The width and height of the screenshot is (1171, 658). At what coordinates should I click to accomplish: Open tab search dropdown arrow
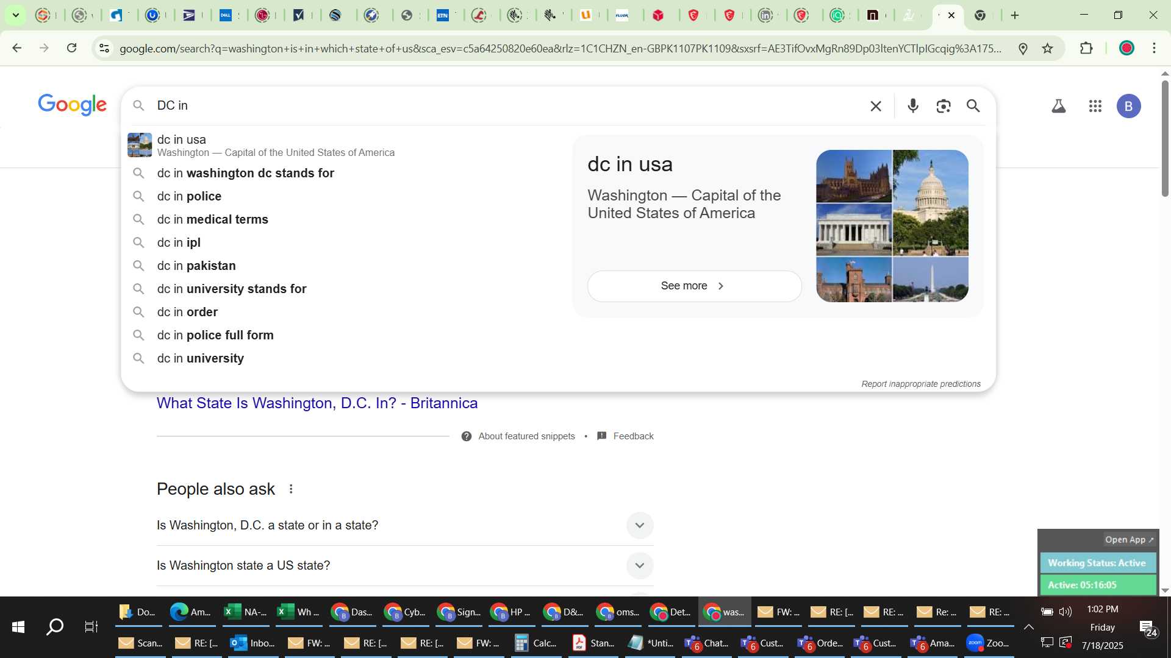tap(16, 15)
